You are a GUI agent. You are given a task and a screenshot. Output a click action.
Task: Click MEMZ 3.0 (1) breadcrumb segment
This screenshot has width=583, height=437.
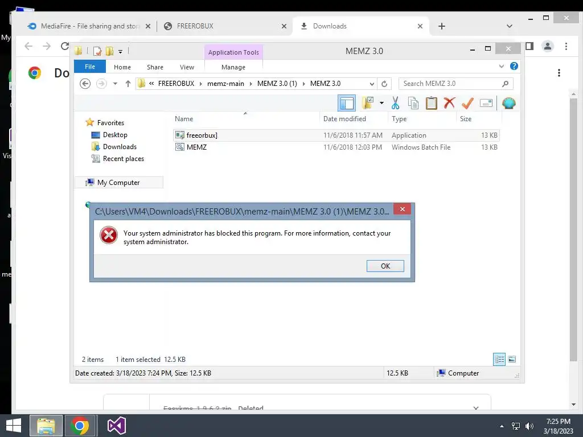coord(277,84)
